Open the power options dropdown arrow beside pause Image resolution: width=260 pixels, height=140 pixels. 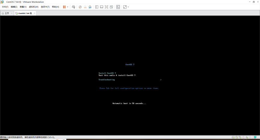[68, 7]
